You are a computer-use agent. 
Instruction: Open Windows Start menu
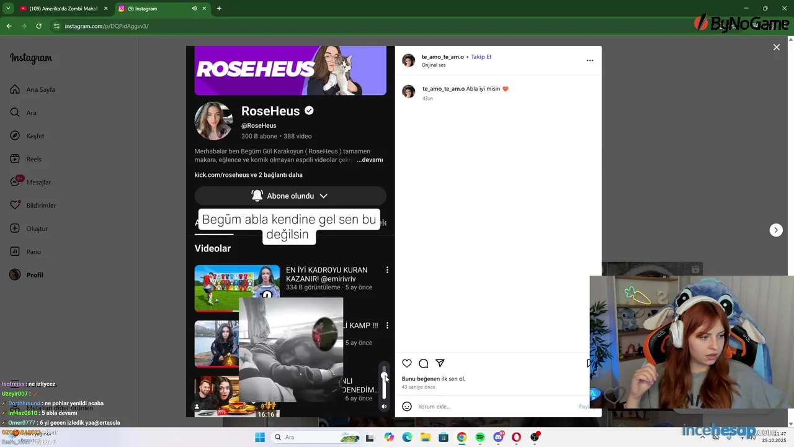[x=259, y=437]
